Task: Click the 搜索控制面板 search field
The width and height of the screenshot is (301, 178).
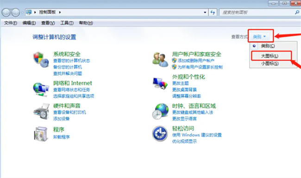Action: coord(257,12)
